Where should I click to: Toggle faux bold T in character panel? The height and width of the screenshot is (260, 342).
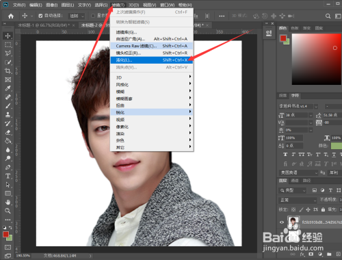click(285, 155)
